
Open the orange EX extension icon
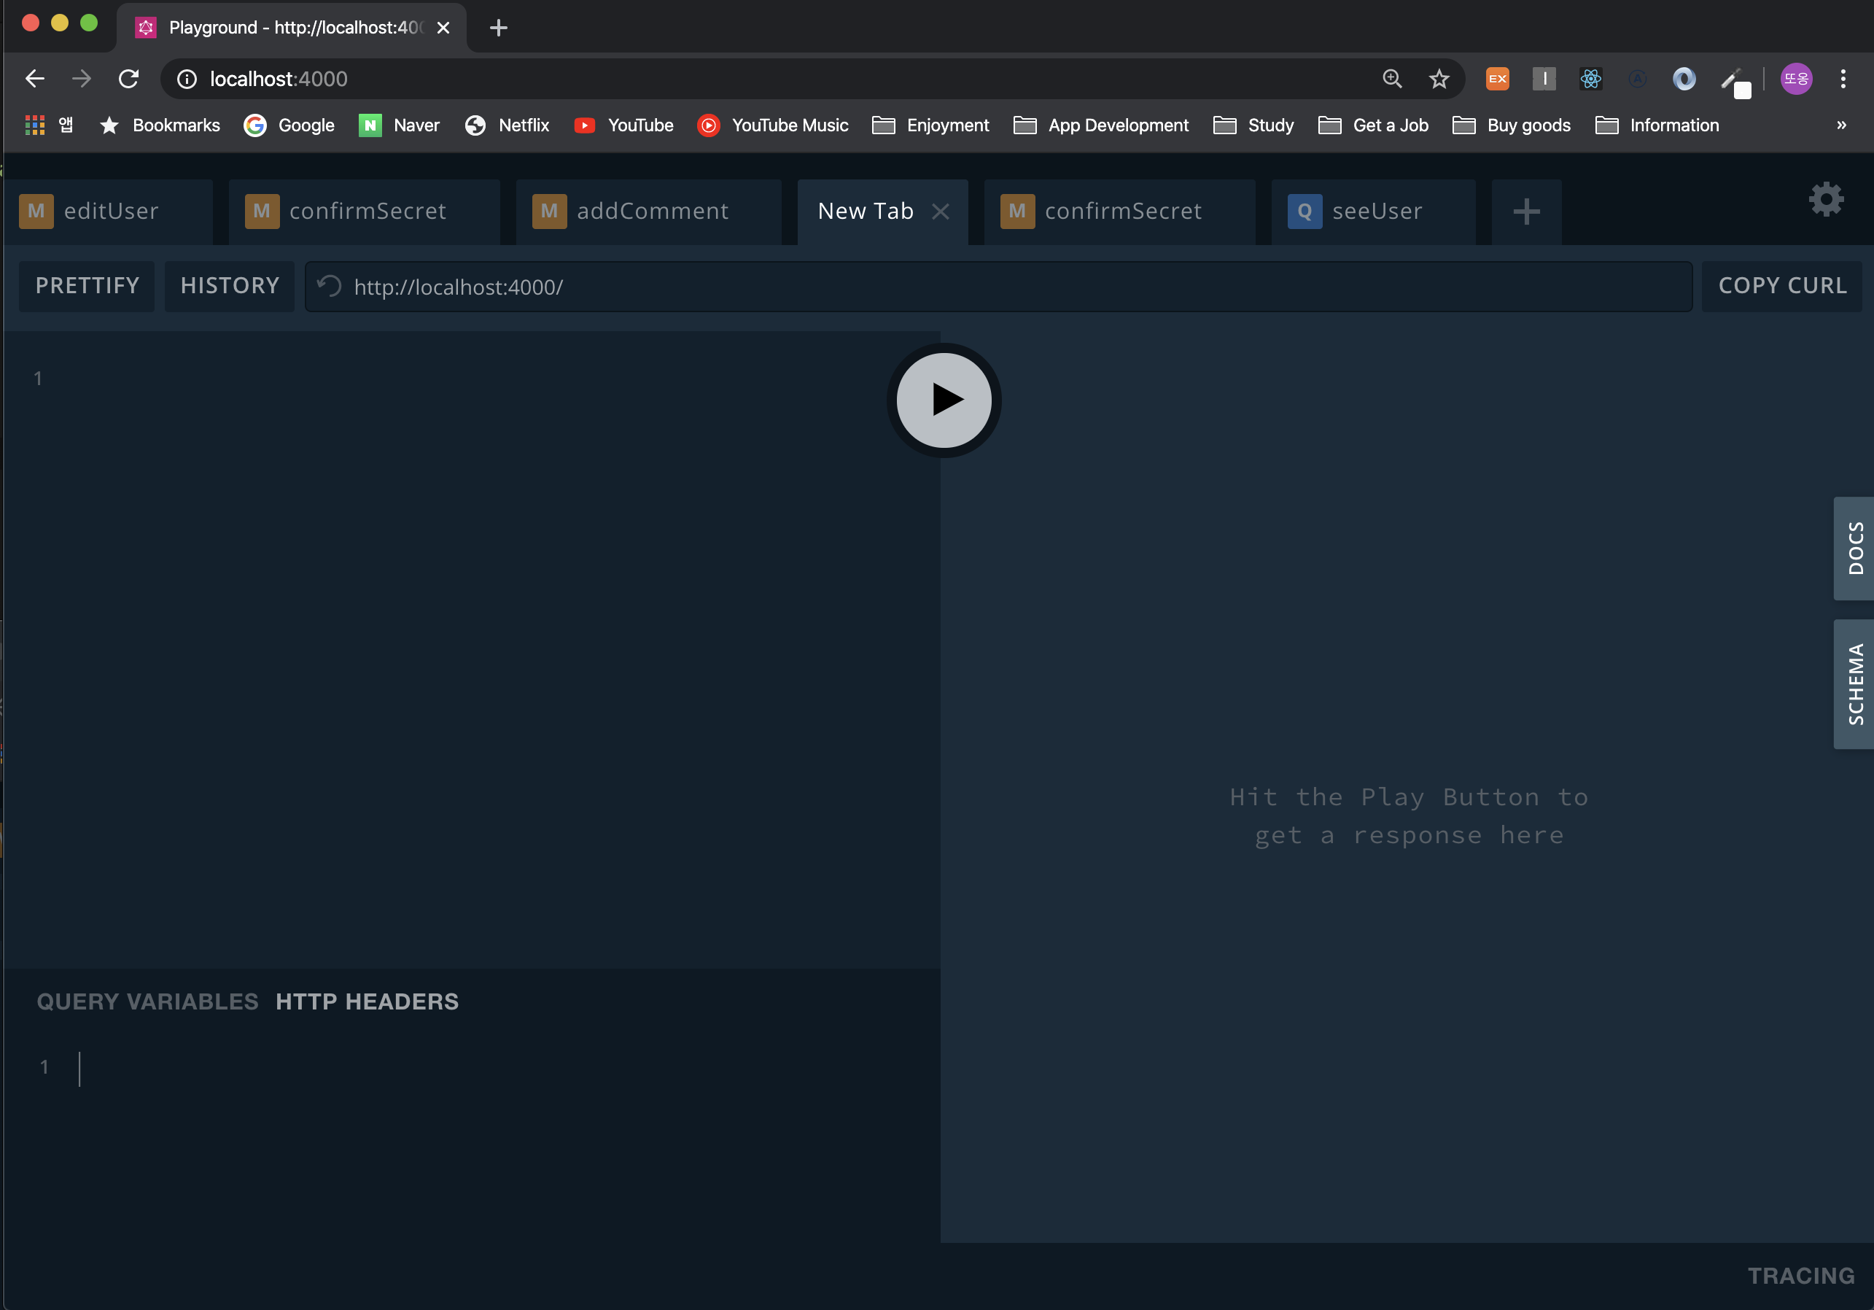point(1497,78)
